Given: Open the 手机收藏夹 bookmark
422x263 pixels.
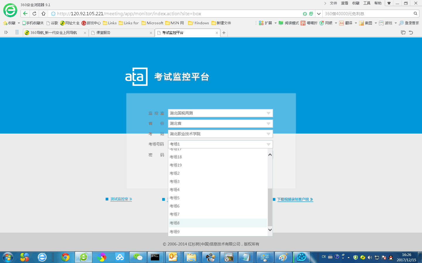Looking at the screenshot, I should click(x=33, y=23).
